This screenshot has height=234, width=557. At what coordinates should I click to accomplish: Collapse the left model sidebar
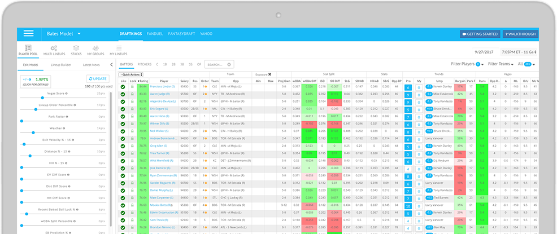(111, 65)
